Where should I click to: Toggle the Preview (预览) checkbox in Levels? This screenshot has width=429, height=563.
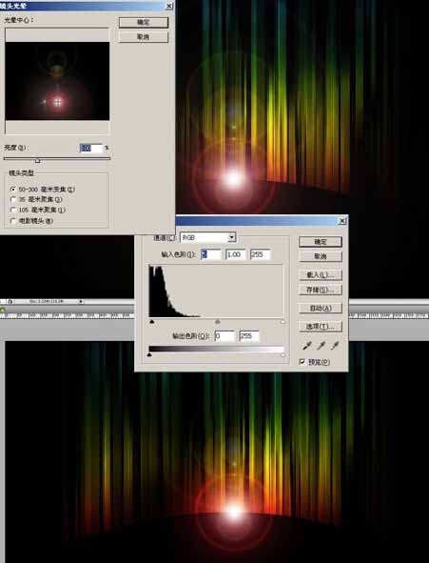pyautogui.click(x=302, y=362)
